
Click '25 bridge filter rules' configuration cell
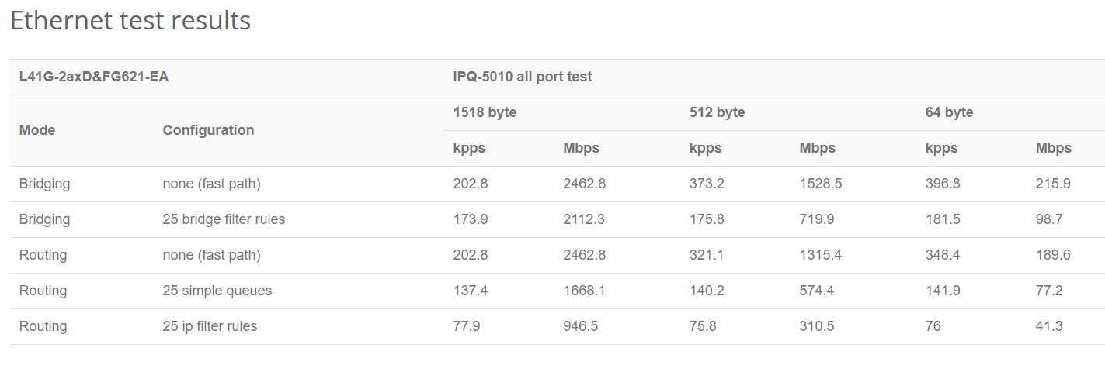(x=299, y=219)
